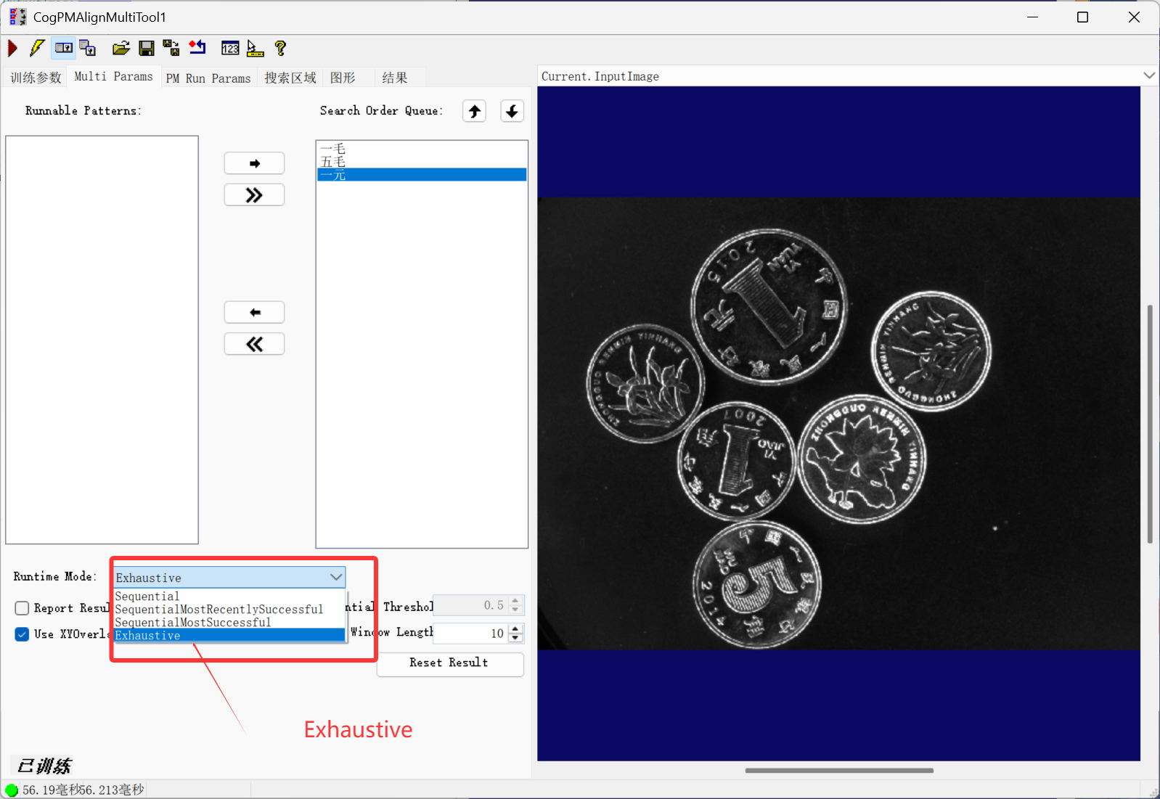Image resolution: width=1160 pixels, height=799 pixels.
Task: Select 五毛 in Search Order Queue
Action: tap(422, 162)
